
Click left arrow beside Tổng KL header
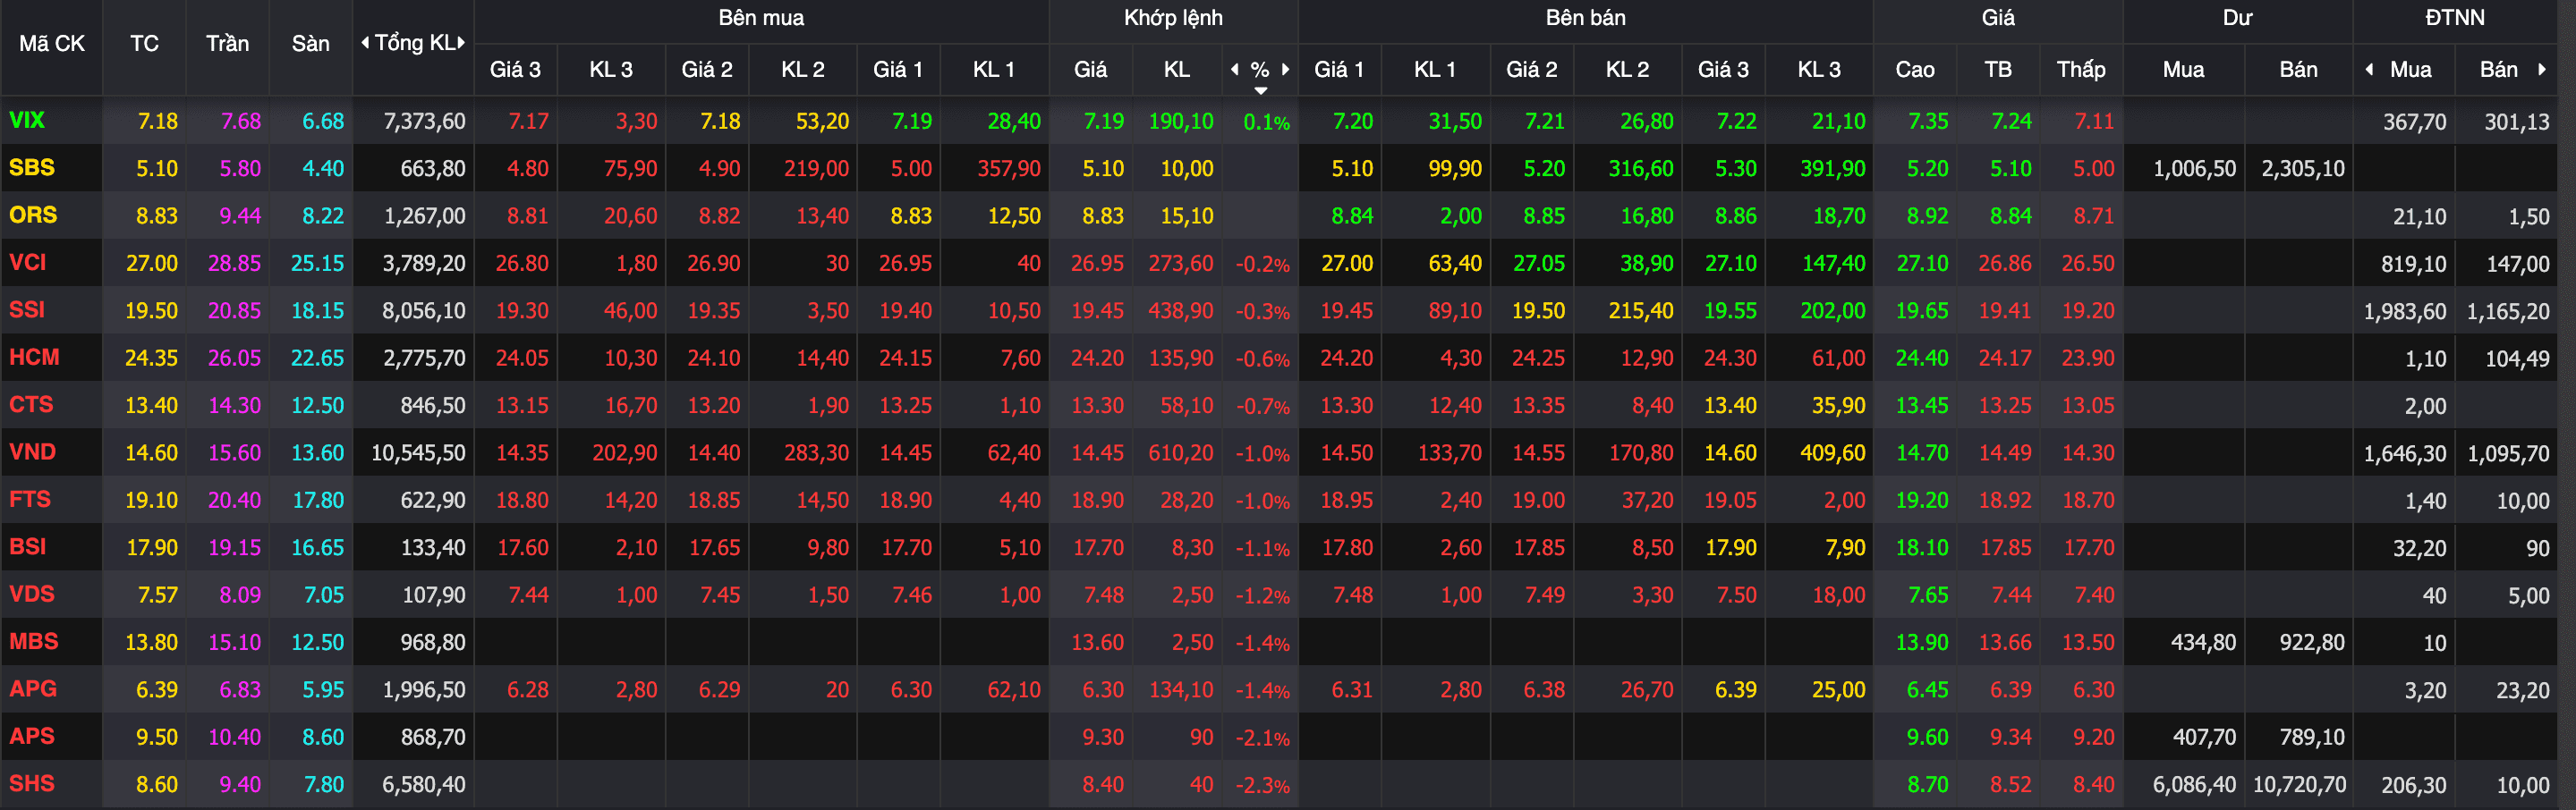(365, 43)
